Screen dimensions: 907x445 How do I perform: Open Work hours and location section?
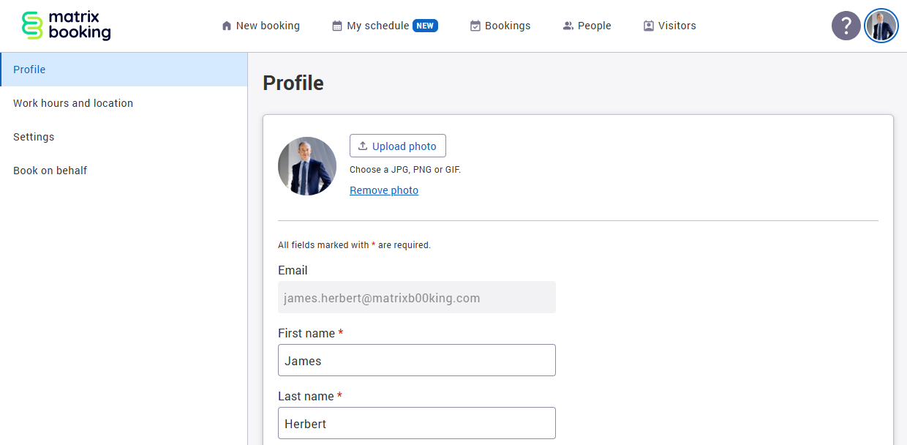point(124,103)
